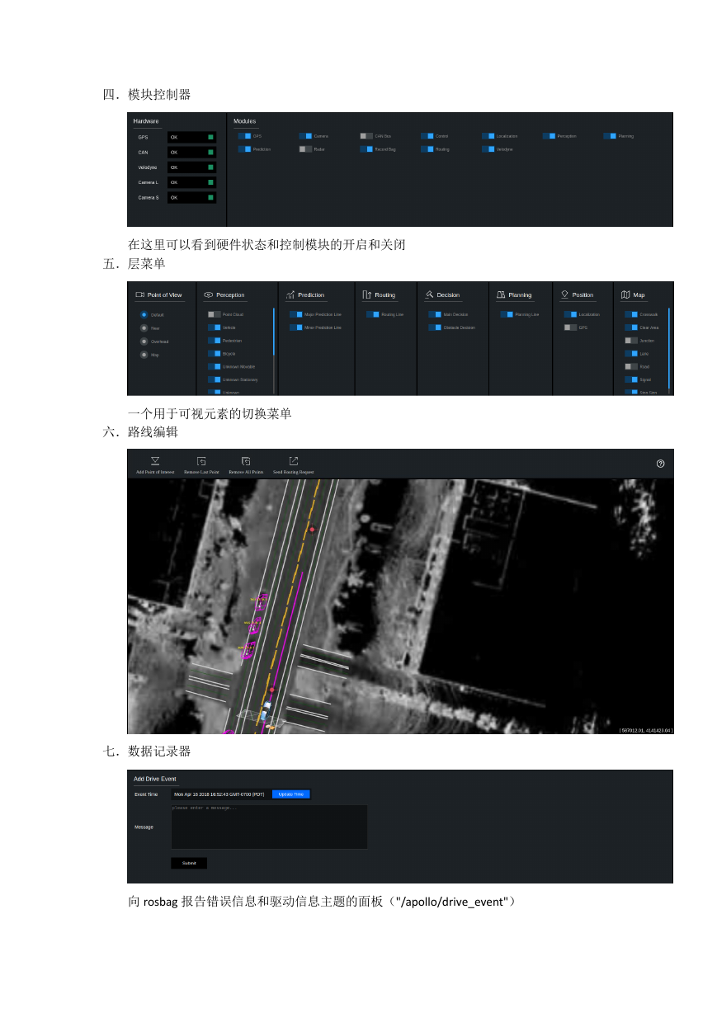Image resolution: width=717 pixels, height=1013 pixels.
Task: Toggle the Pedestrian perception layer
Action: pyautogui.click(x=215, y=341)
